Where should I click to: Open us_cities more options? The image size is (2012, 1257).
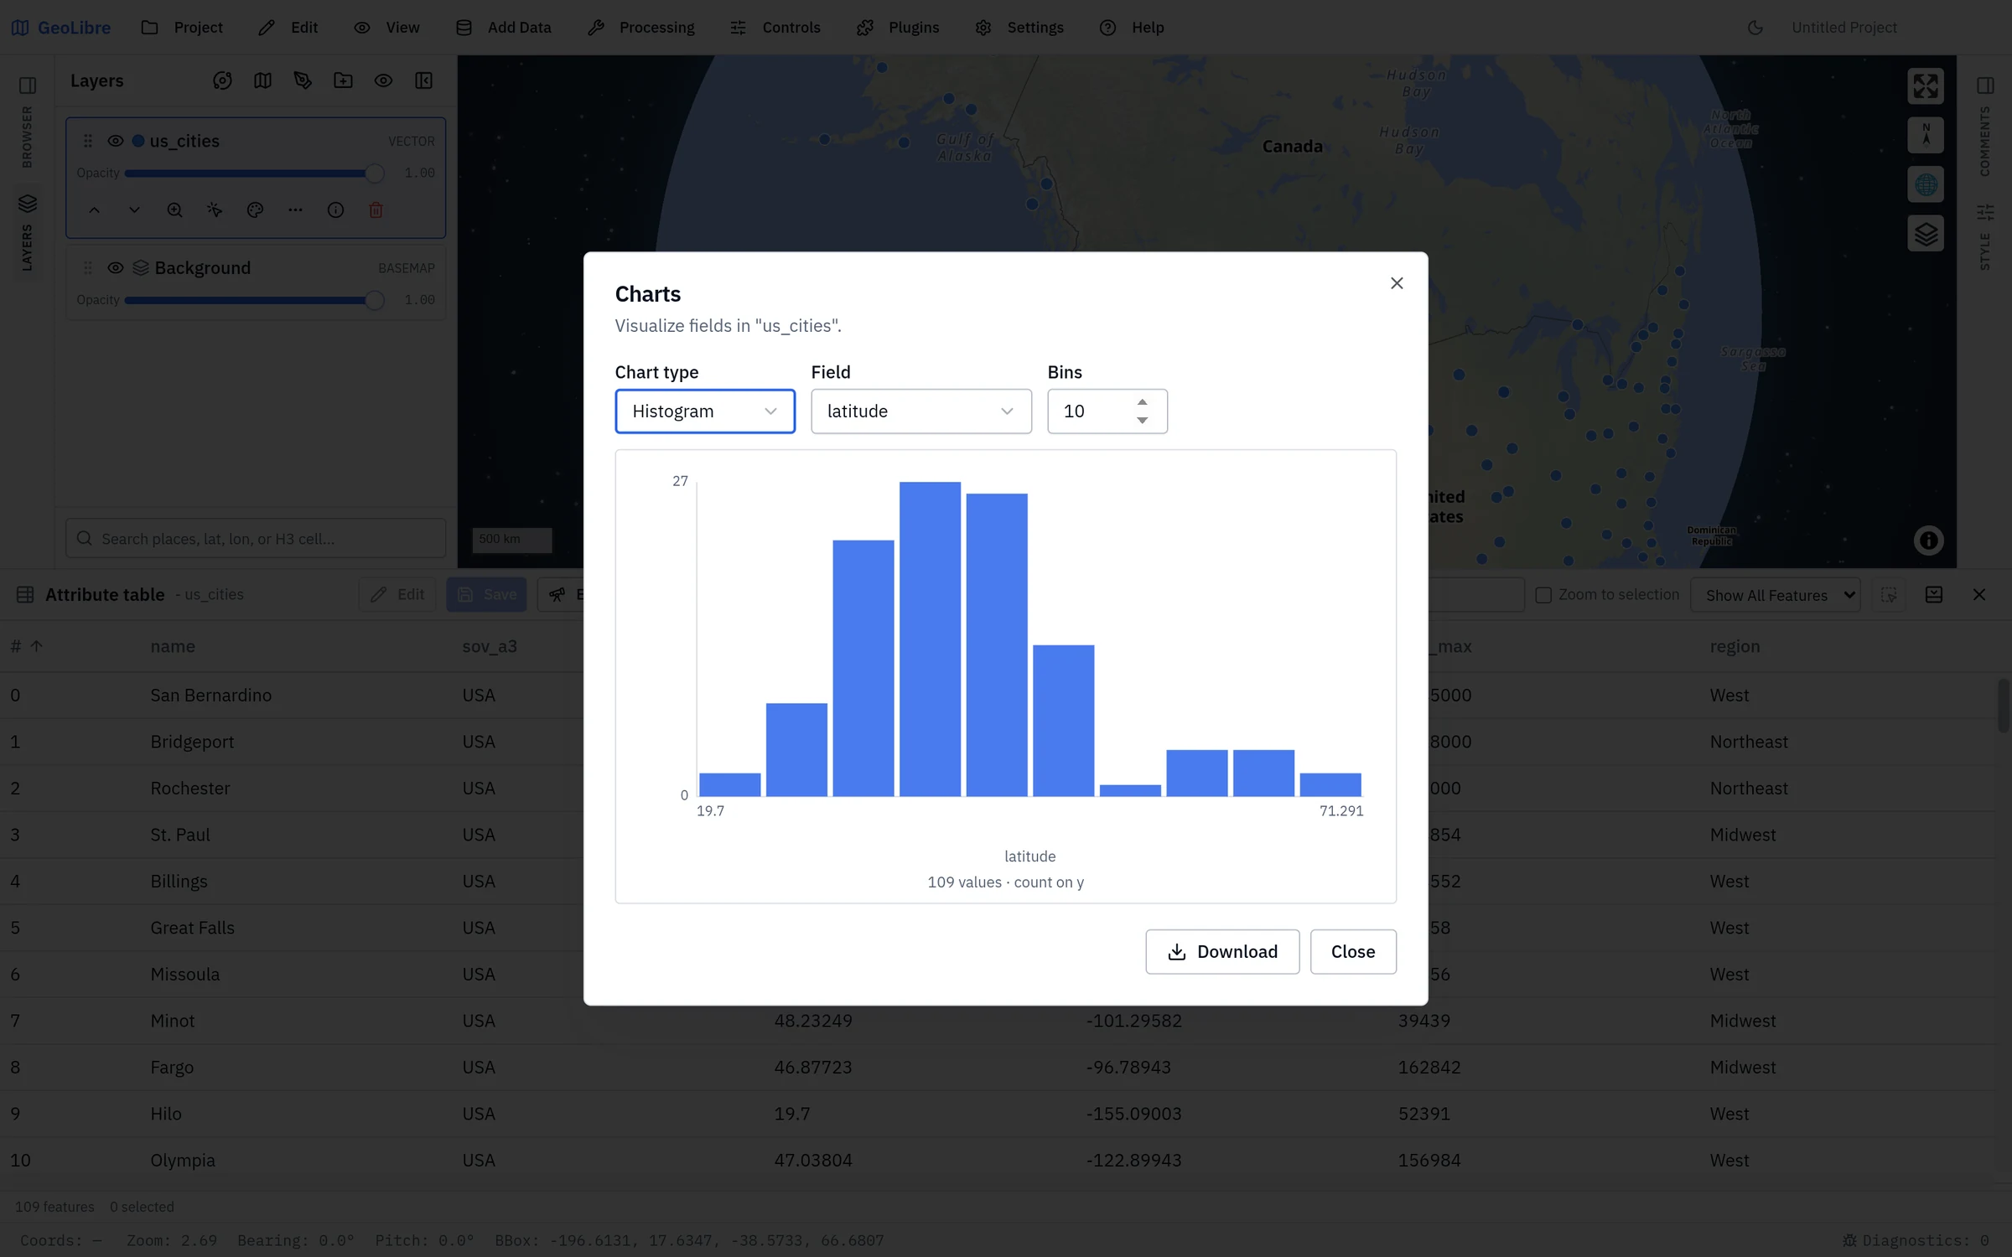[x=295, y=210]
